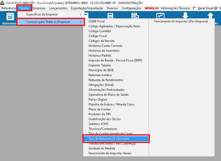This screenshot has width=221, height=161.
Task: Open the Empresas menu
Action: 39,8
